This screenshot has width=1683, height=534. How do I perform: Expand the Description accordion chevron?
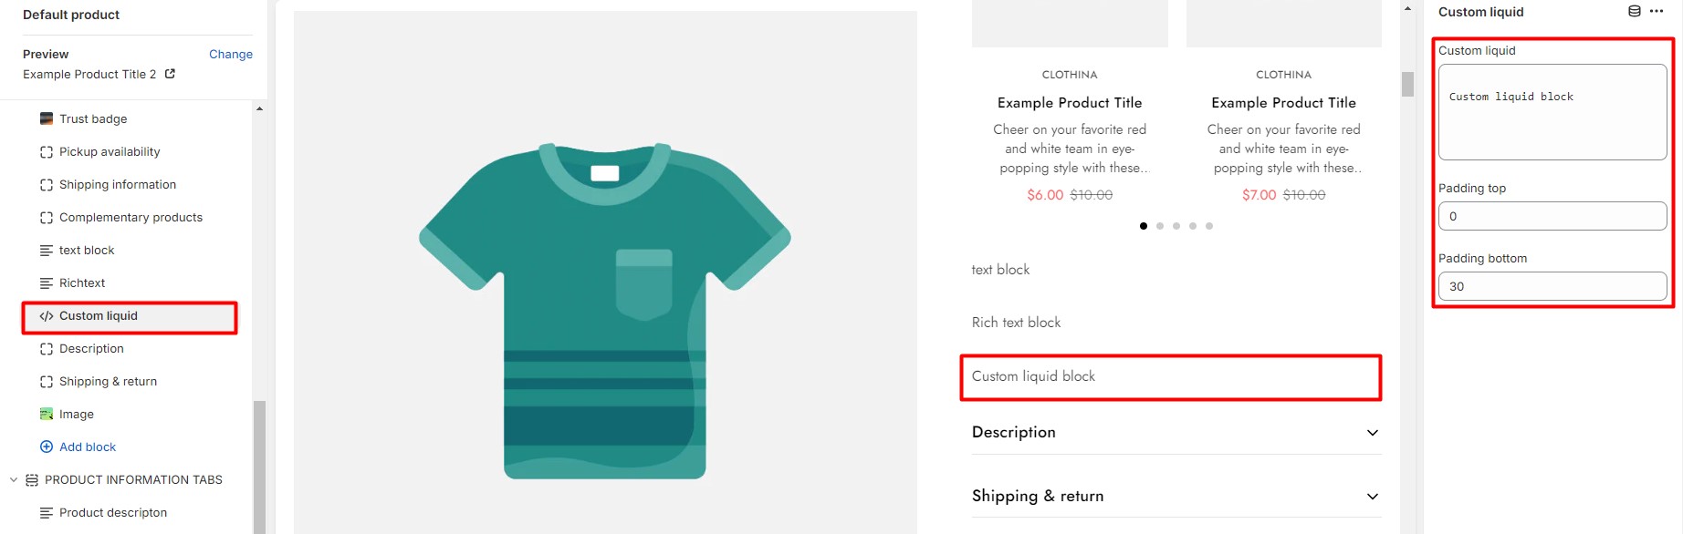pos(1373,433)
